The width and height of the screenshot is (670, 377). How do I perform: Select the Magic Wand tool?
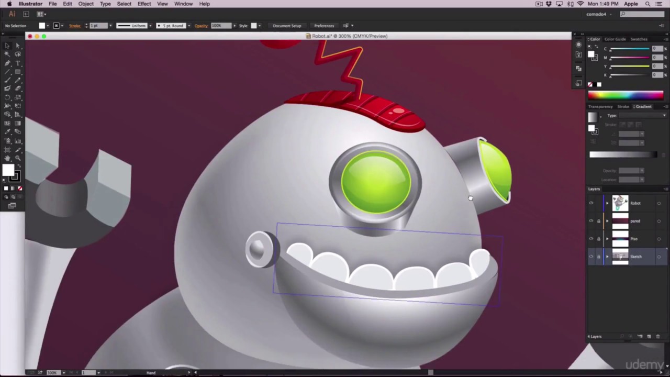click(7, 54)
